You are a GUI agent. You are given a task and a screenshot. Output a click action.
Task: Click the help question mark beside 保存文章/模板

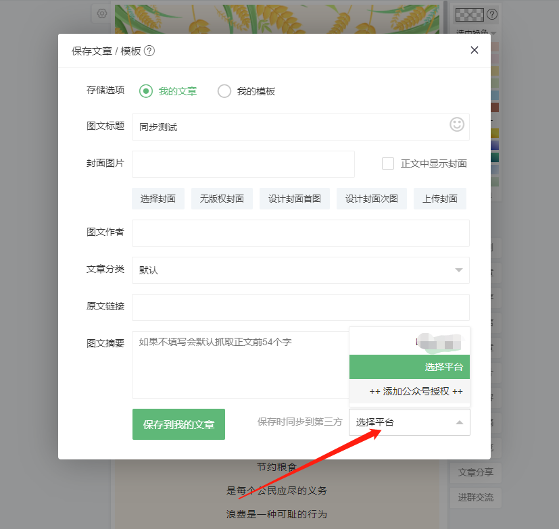point(149,51)
